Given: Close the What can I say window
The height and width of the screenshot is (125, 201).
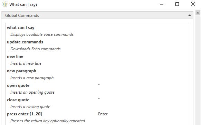Looking at the screenshot, I should 193,4.
